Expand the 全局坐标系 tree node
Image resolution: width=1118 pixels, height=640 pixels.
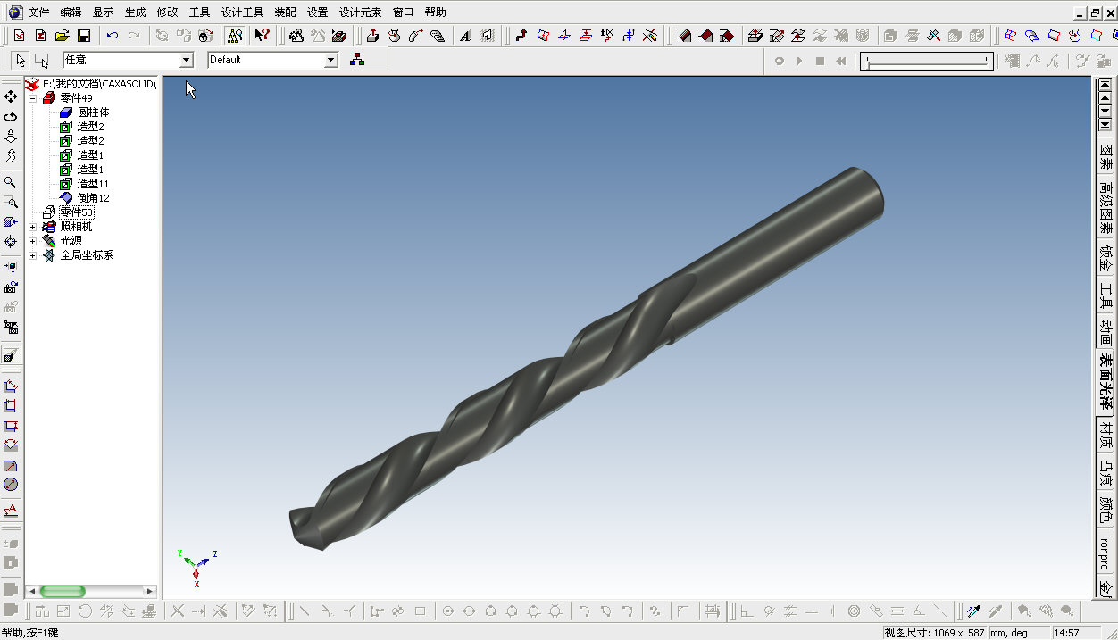(x=32, y=255)
